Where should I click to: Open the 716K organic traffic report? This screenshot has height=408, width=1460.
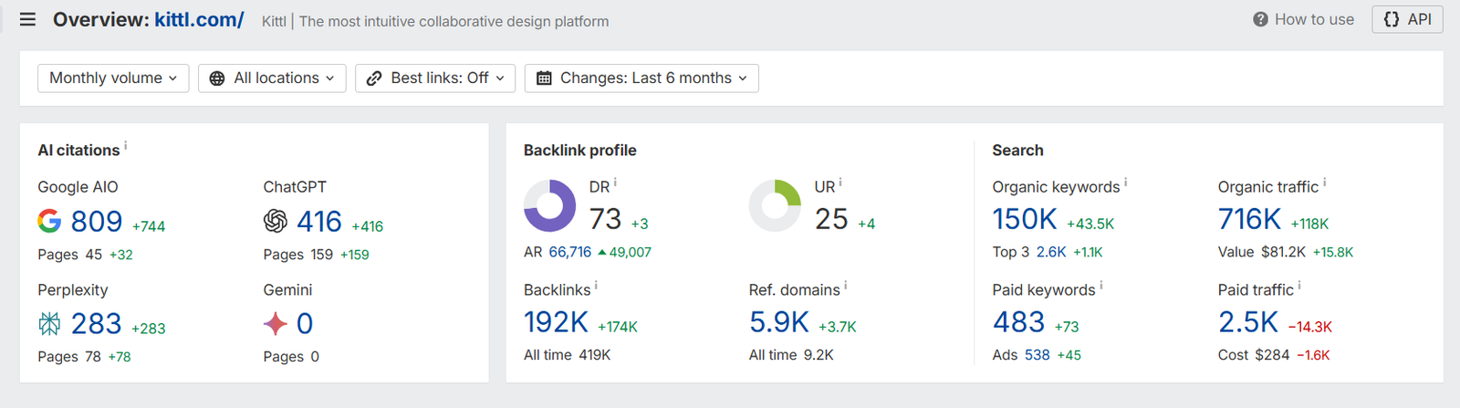click(x=1249, y=219)
